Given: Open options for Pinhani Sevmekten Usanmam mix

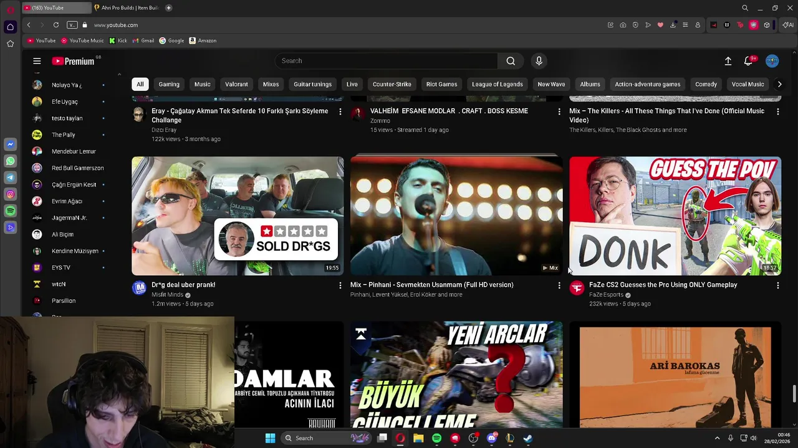Looking at the screenshot, I should click(x=559, y=285).
